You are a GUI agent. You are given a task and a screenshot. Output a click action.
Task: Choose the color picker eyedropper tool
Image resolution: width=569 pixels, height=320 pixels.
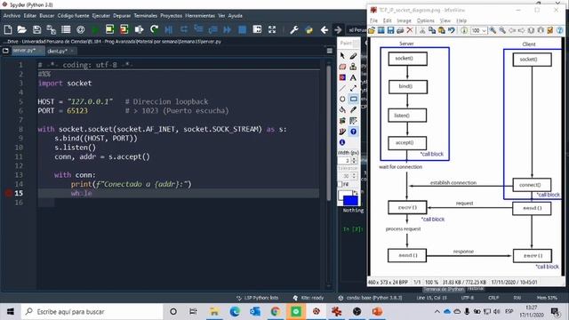[353, 110]
